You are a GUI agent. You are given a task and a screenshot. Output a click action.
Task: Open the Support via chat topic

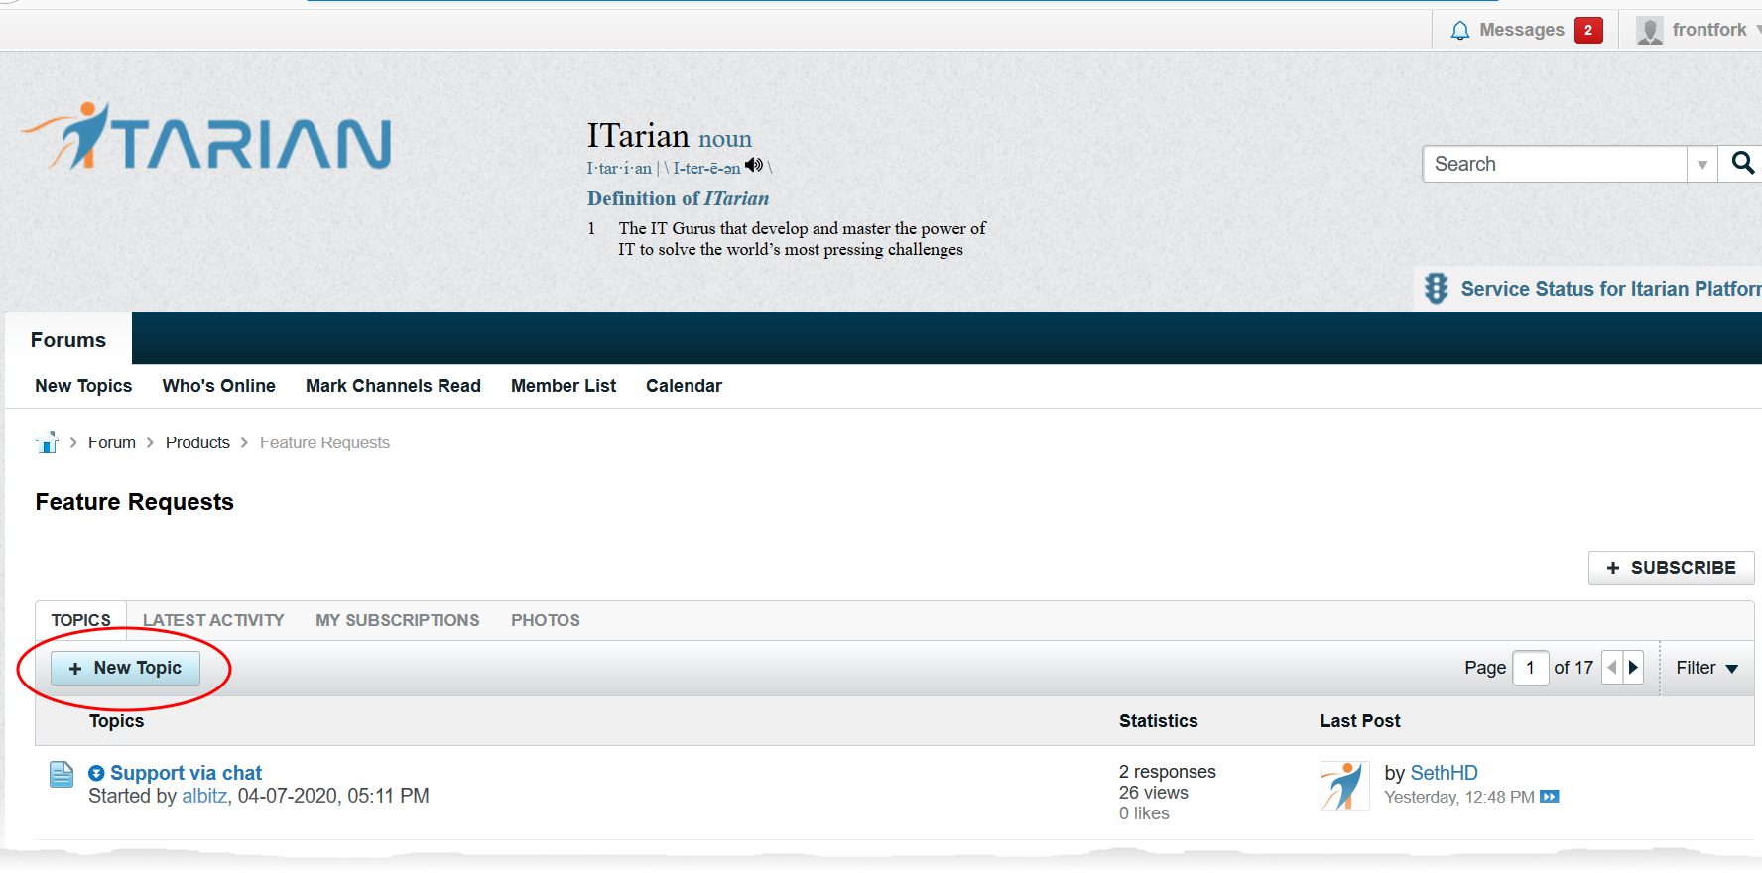coord(186,773)
